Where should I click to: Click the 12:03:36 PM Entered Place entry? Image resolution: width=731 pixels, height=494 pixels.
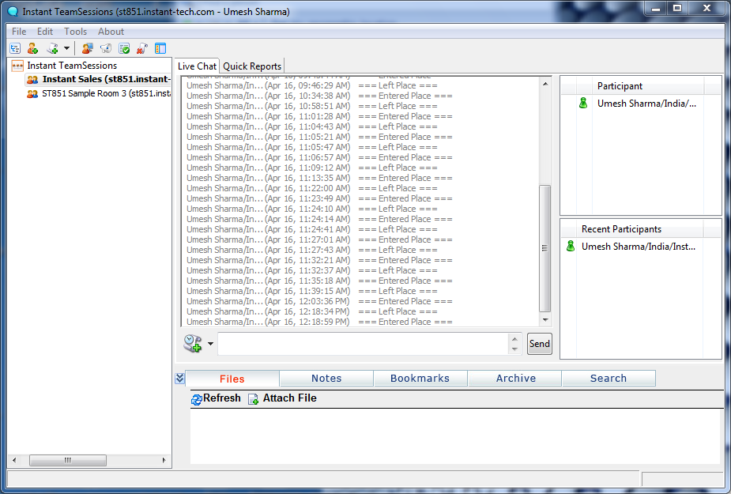coord(319,301)
